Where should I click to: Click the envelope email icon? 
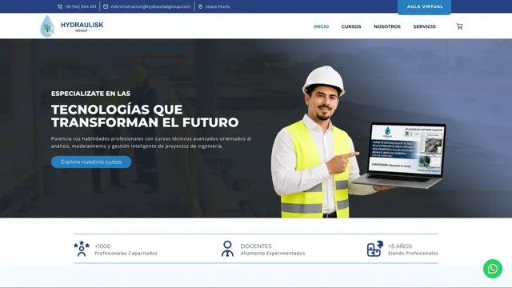pyautogui.click(x=106, y=6)
